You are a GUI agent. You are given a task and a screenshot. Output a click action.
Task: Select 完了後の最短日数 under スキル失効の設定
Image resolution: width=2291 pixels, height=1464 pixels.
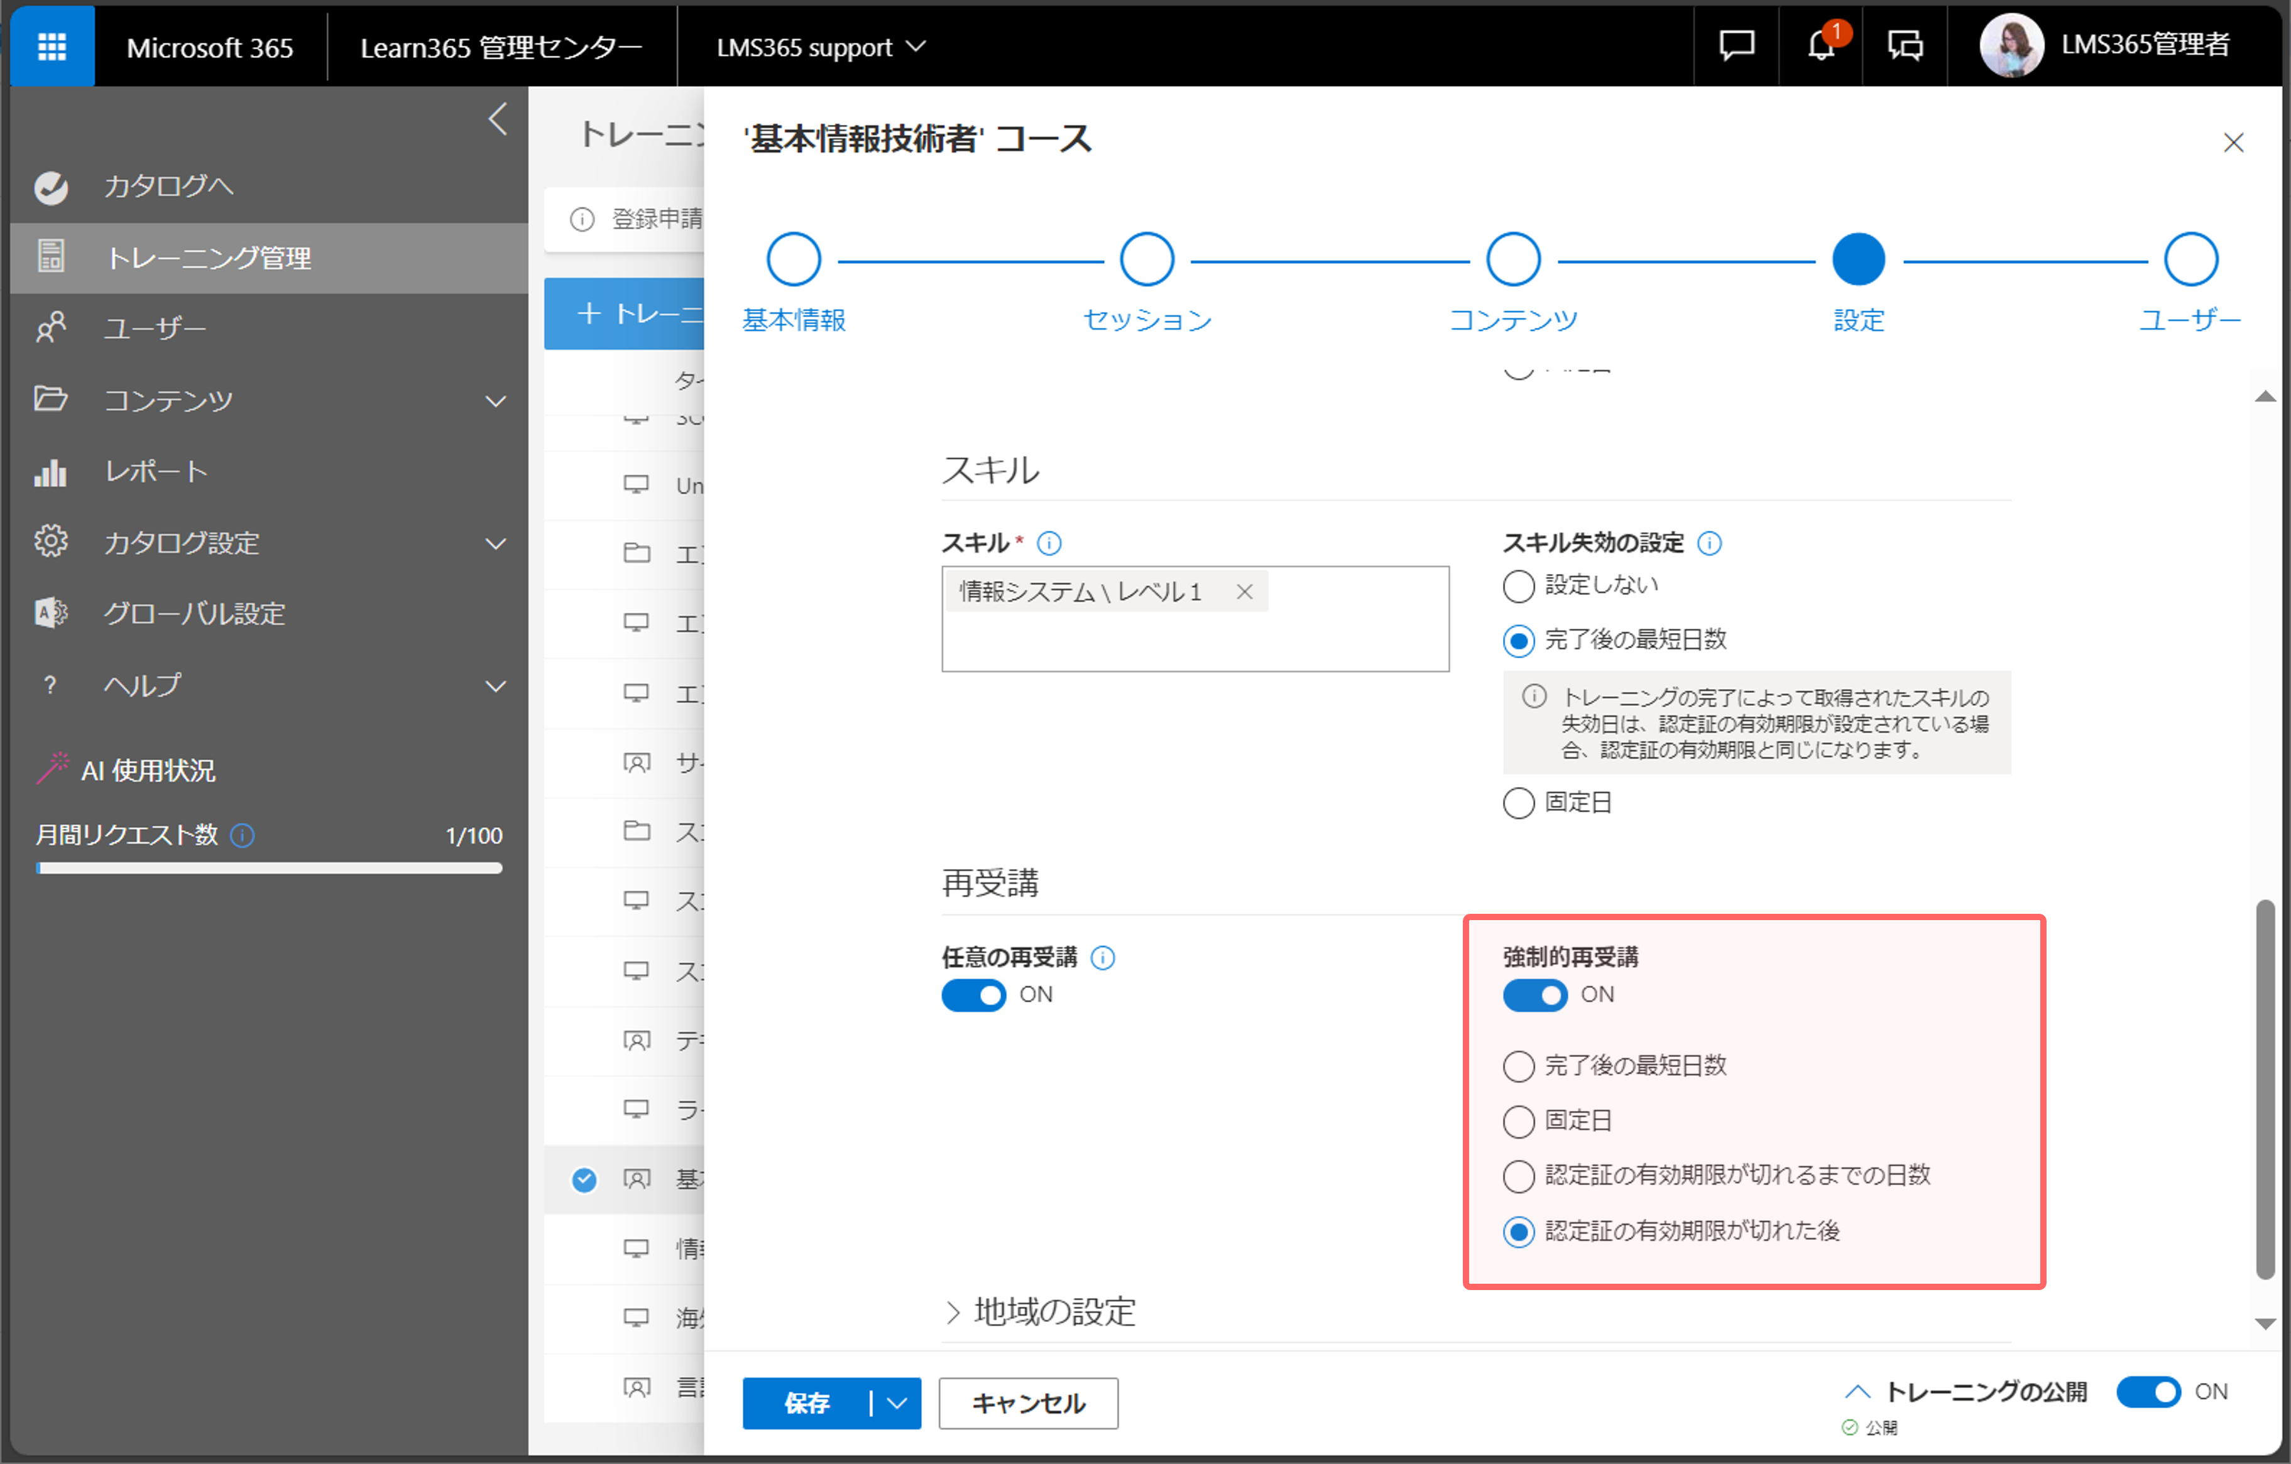[1519, 641]
